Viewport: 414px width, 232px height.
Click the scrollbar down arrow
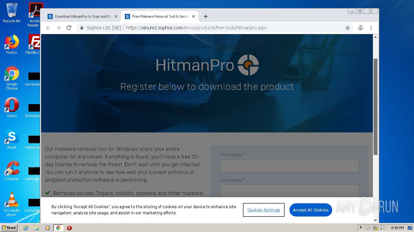coord(376,220)
